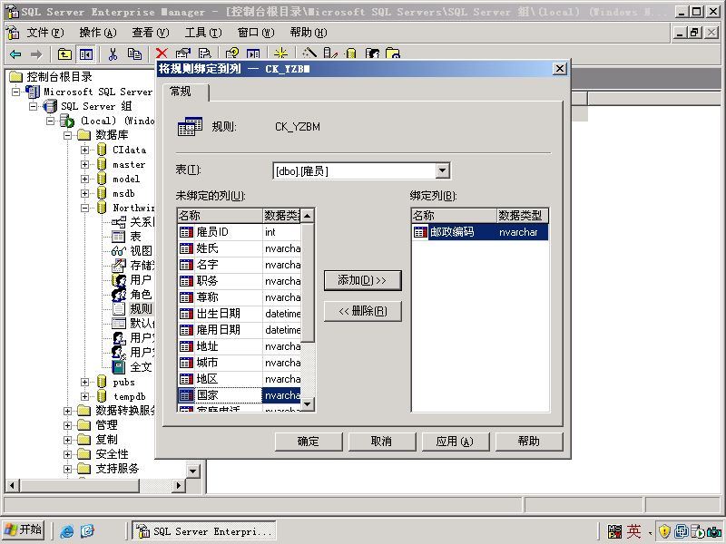Open the 帮助(H) menu
This screenshot has width=726, height=544.
pos(309,33)
